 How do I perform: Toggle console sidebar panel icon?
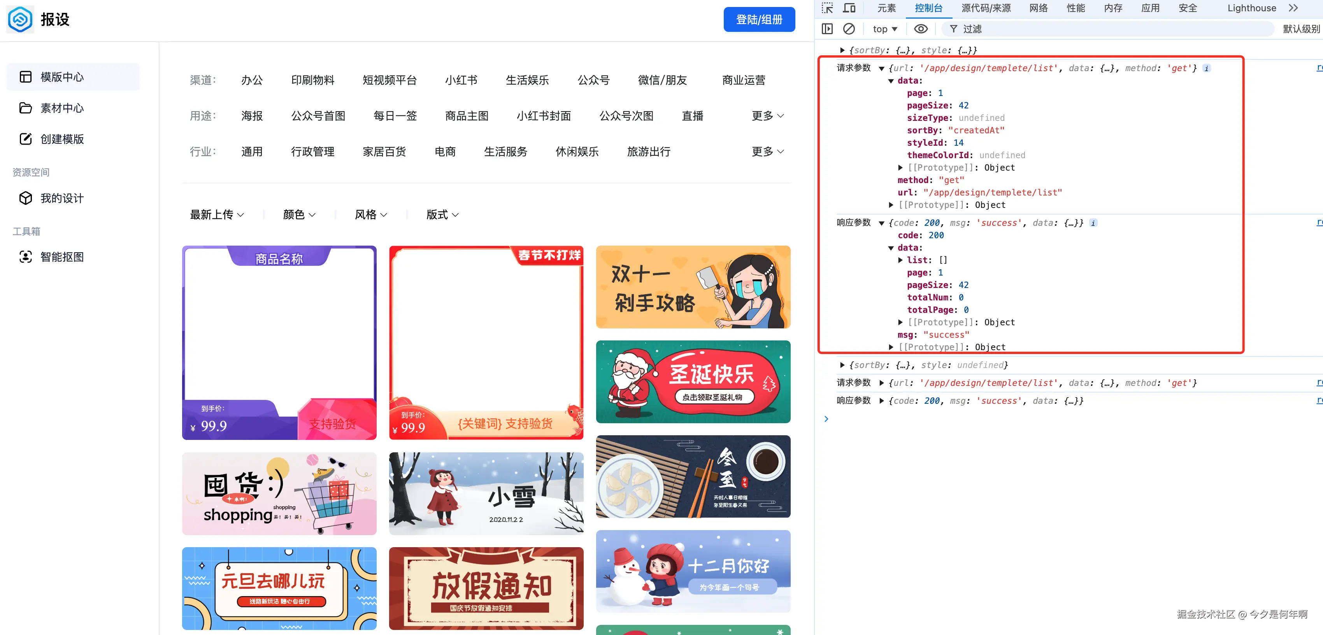coord(827,29)
